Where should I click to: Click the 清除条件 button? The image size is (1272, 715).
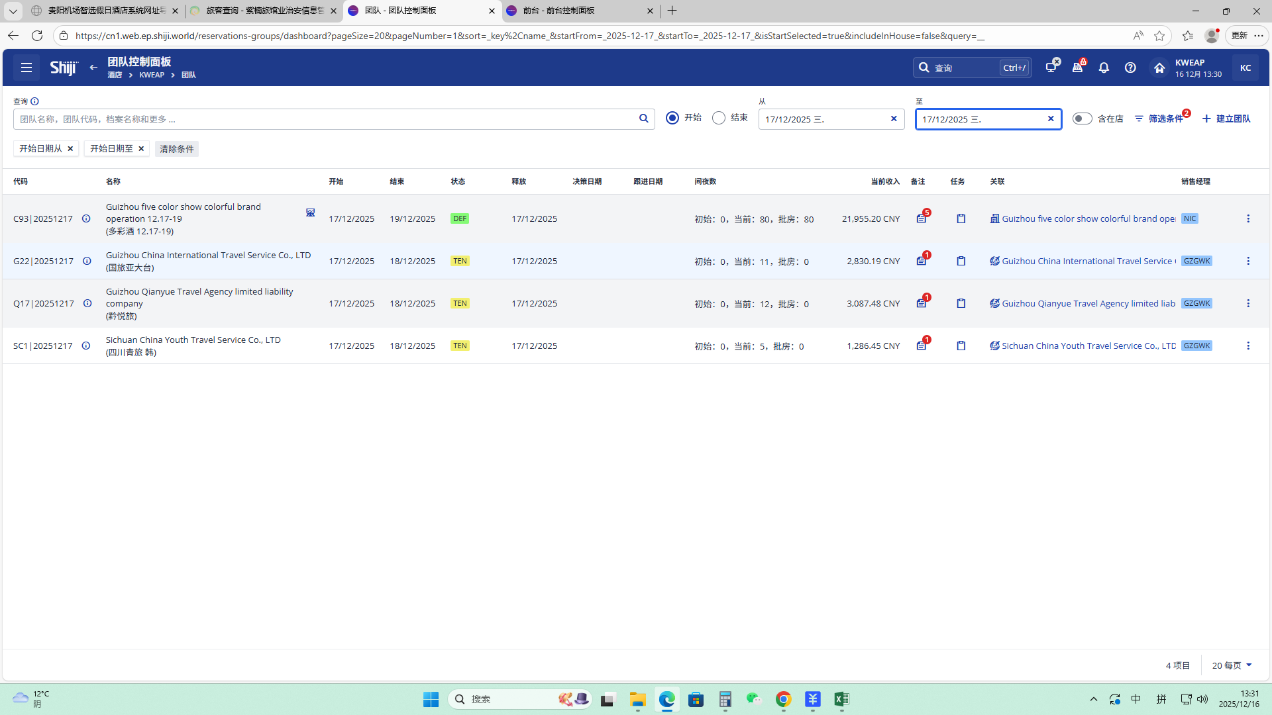click(x=176, y=149)
